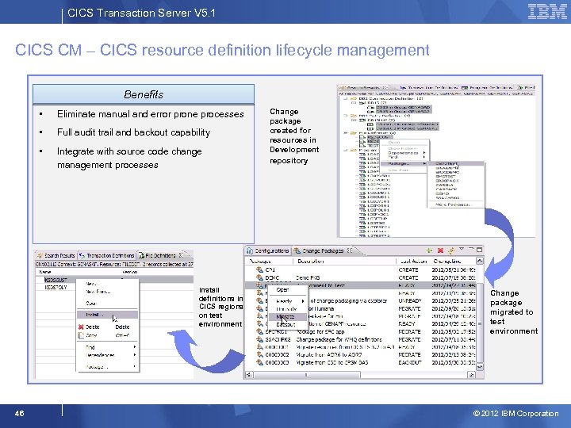Choose Unready from the package context menu
571x428 pixels.
[x=289, y=308]
